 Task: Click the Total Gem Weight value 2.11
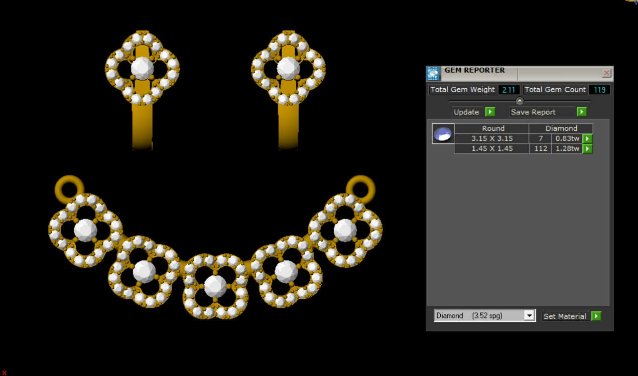(x=509, y=90)
